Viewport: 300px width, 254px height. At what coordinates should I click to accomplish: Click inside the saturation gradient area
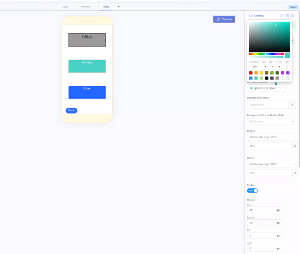click(269, 37)
